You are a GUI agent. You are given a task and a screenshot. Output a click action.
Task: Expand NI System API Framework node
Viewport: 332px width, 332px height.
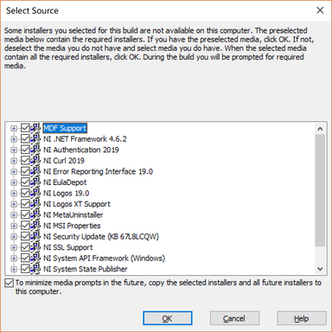14,259
